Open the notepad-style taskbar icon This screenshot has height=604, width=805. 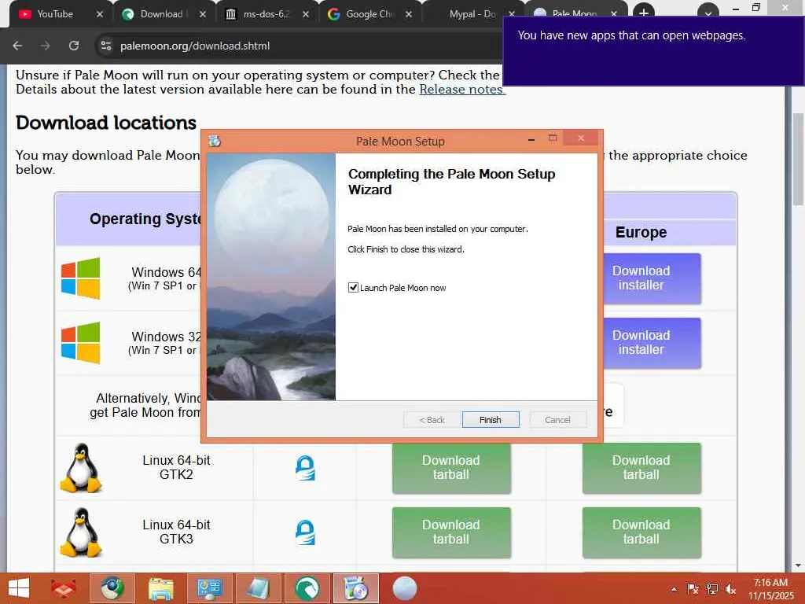258,588
